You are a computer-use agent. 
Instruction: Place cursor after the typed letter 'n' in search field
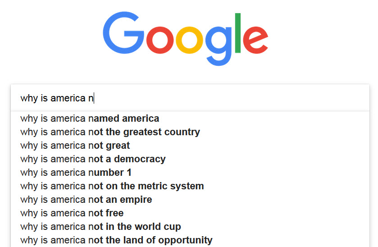tap(94, 98)
